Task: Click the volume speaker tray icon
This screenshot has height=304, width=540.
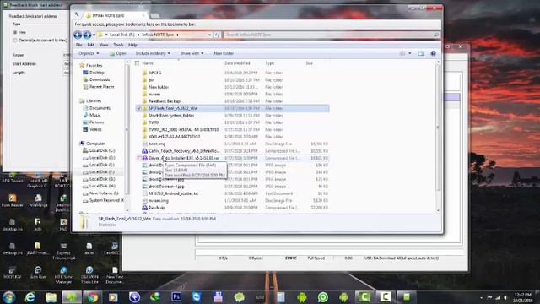Action: [x=505, y=297]
